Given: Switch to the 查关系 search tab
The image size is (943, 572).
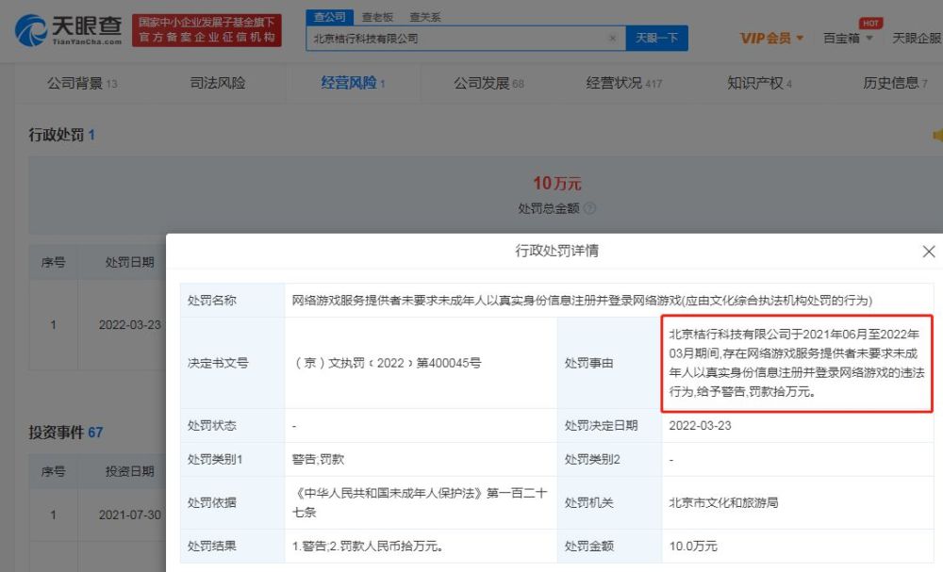Looking at the screenshot, I should click(424, 17).
